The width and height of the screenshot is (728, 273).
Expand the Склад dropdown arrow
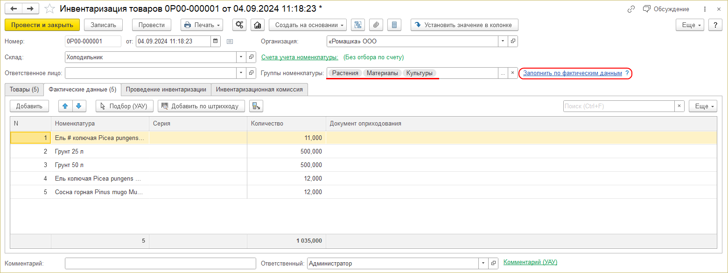pyautogui.click(x=241, y=57)
